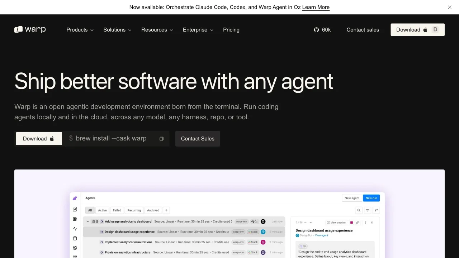Select the Implement analytics visualizations row
Image resolution: width=459 pixels, height=258 pixels.
point(184,242)
